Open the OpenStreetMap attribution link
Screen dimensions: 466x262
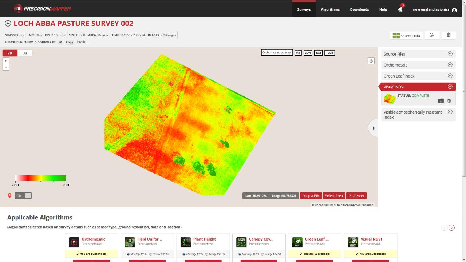click(x=337, y=205)
